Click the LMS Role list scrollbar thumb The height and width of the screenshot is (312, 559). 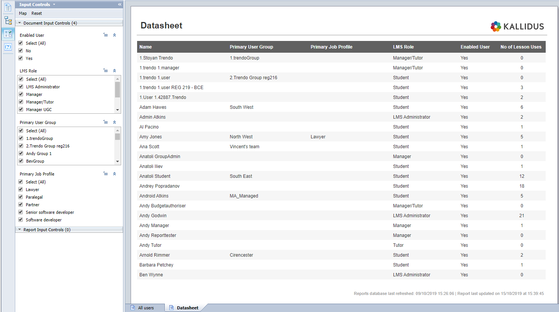tap(117, 89)
